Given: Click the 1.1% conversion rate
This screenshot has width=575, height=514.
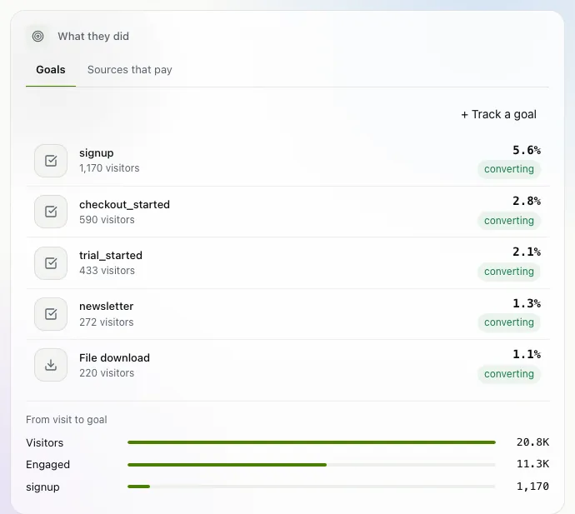Looking at the screenshot, I should [527, 355].
